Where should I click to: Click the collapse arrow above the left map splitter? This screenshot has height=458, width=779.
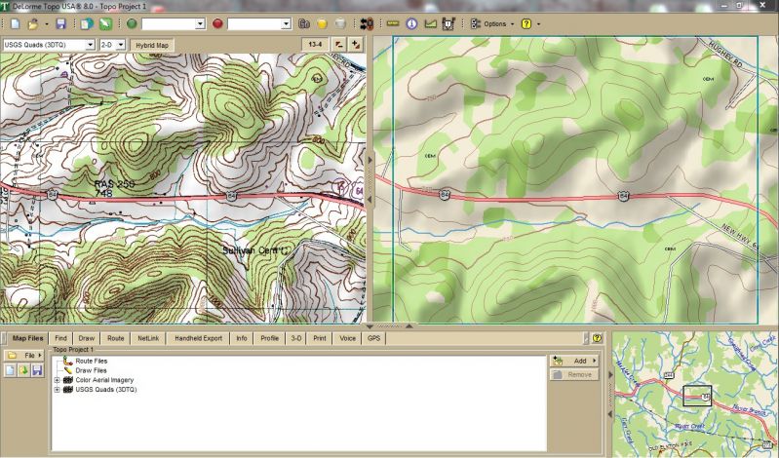click(x=370, y=160)
